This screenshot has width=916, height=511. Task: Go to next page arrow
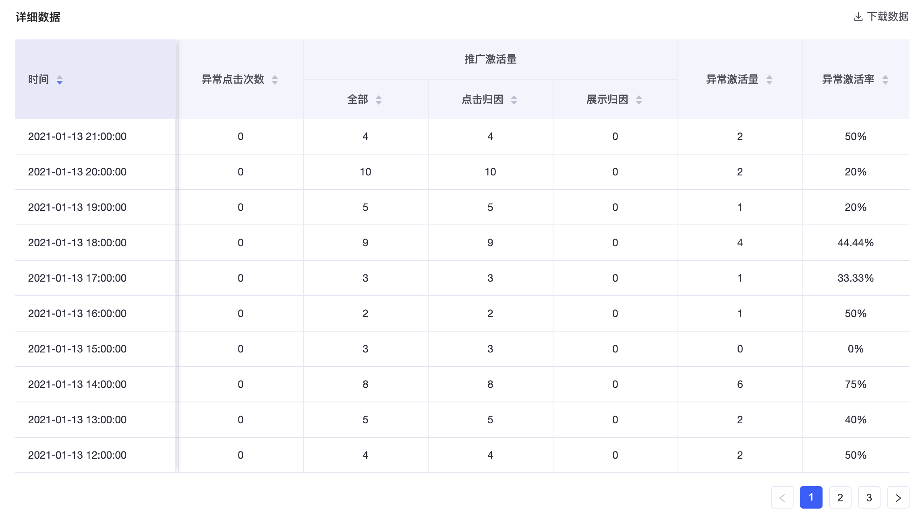pyautogui.click(x=898, y=497)
